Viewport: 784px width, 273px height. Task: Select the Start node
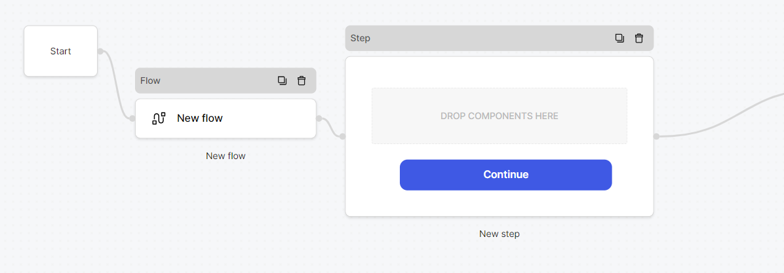point(60,51)
